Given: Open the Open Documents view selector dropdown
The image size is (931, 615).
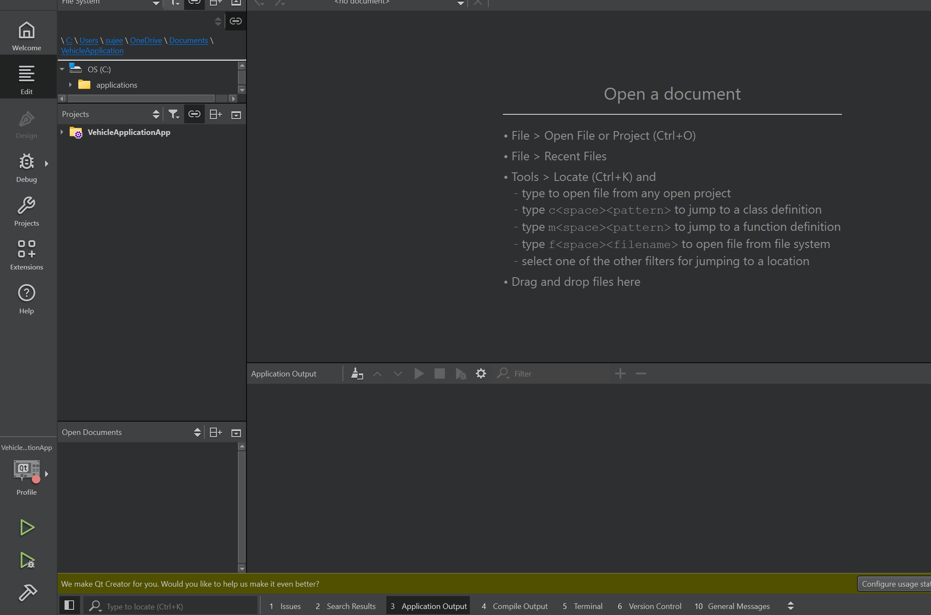Looking at the screenshot, I should tap(132, 432).
